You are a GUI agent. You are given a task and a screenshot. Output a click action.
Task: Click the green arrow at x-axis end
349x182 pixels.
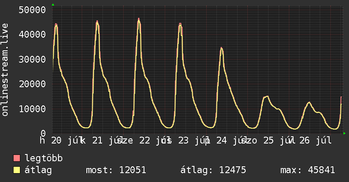pos(344,133)
